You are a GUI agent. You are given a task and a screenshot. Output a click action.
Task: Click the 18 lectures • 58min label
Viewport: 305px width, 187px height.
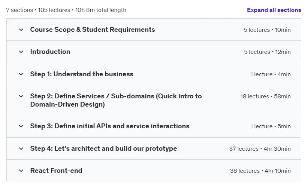coord(265,96)
